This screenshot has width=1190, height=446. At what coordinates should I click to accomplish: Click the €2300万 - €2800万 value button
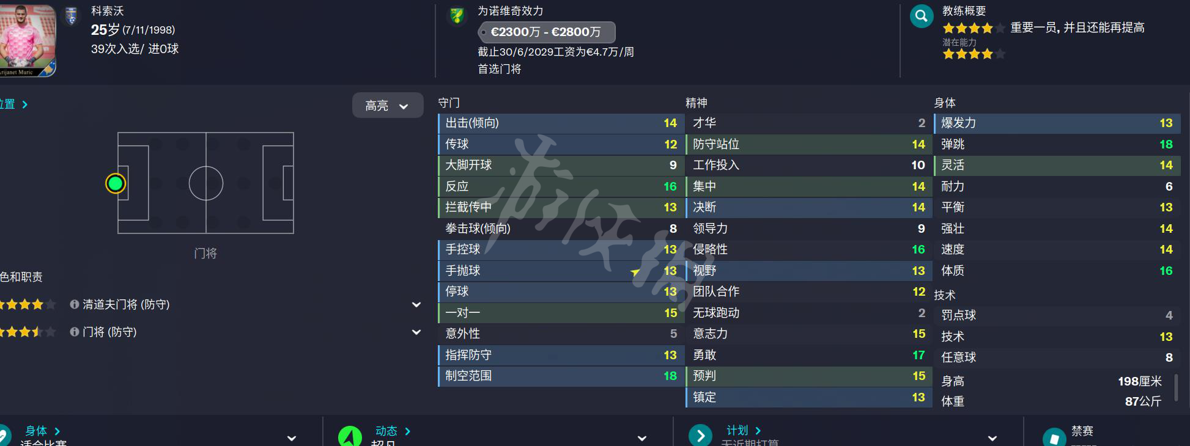547,32
